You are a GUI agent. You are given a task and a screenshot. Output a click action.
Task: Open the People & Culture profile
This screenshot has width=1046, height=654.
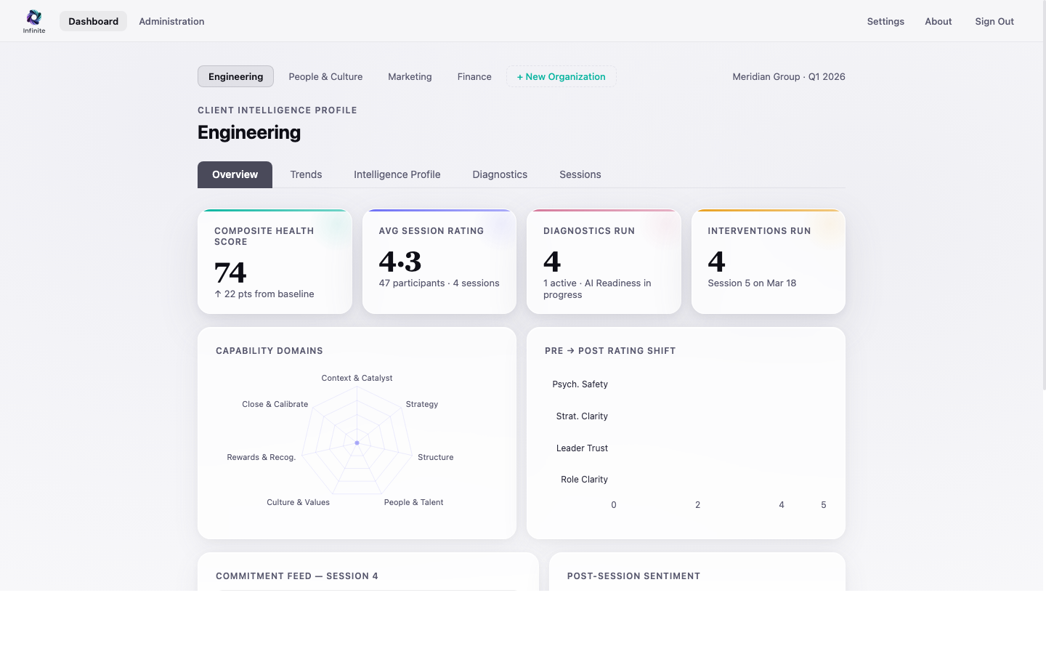[325, 76]
